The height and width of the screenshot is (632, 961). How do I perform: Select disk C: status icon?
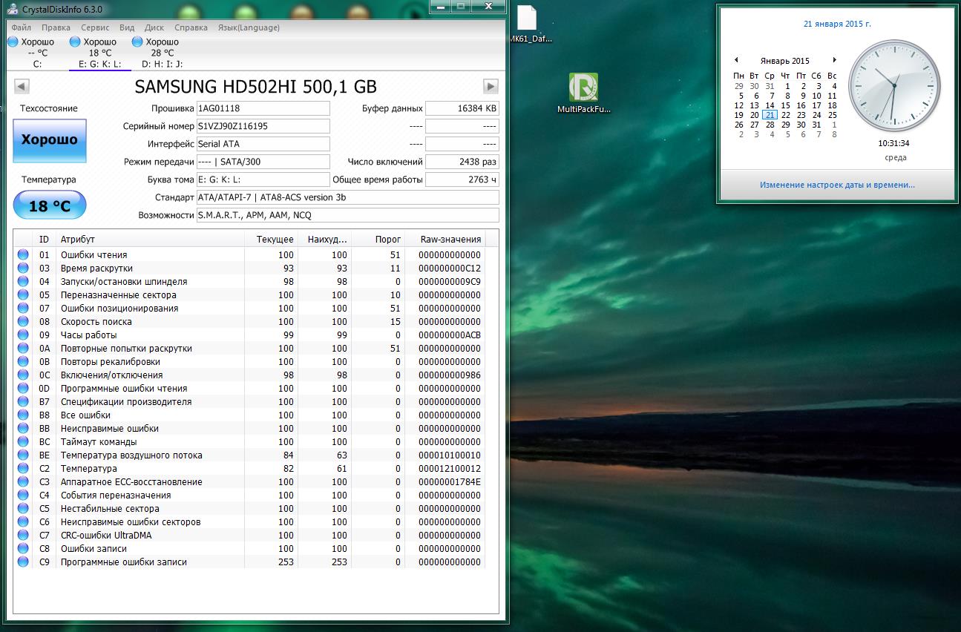pyautogui.click(x=13, y=42)
